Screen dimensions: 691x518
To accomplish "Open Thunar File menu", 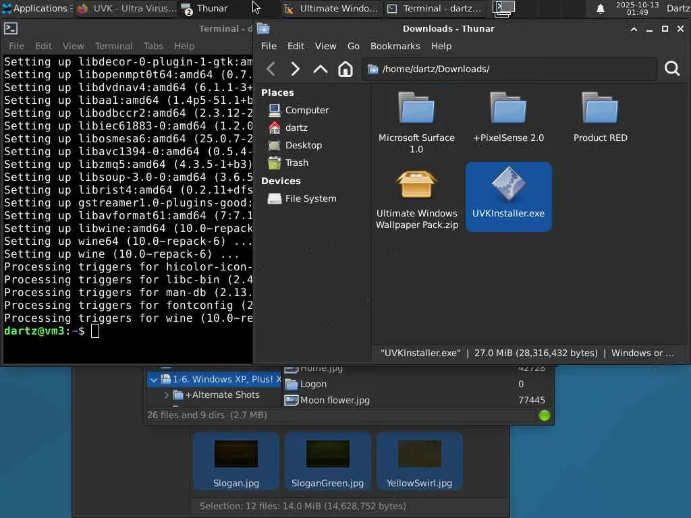I will point(269,47).
